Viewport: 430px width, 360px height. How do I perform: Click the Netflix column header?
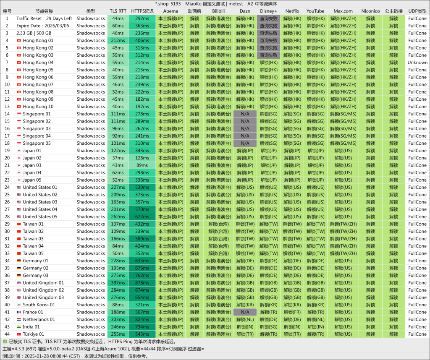(292, 11)
